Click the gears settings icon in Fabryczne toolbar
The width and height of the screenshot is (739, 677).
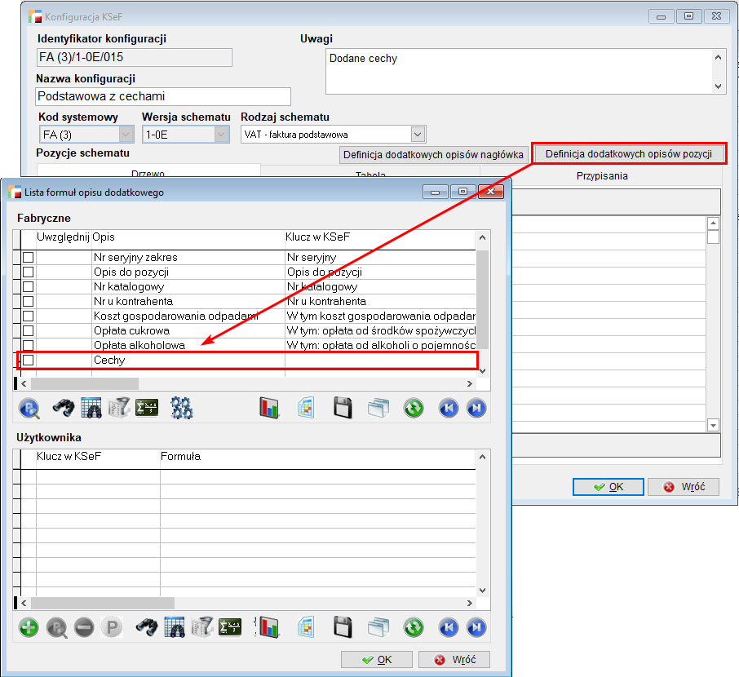[x=181, y=407]
